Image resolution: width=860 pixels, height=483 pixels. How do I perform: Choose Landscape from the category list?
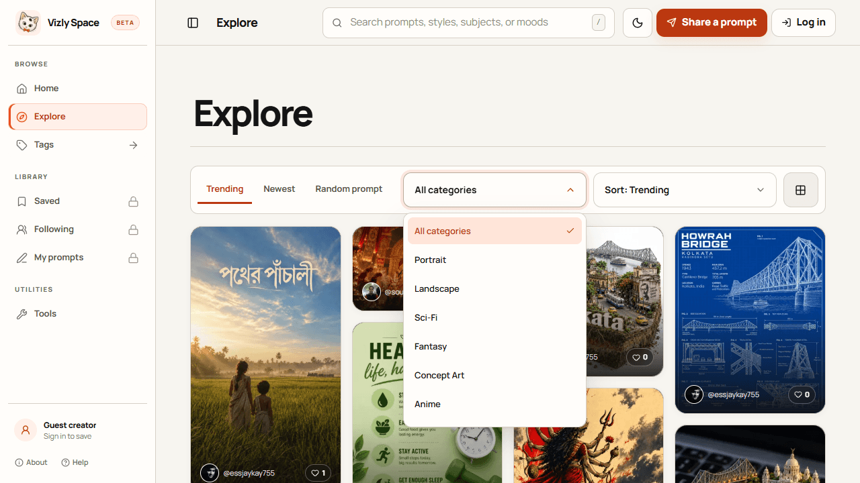click(x=494, y=288)
